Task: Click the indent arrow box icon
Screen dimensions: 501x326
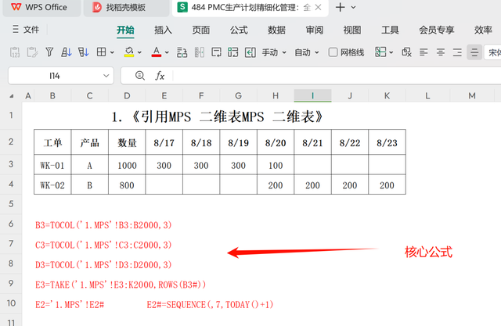Action: click(x=250, y=52)
